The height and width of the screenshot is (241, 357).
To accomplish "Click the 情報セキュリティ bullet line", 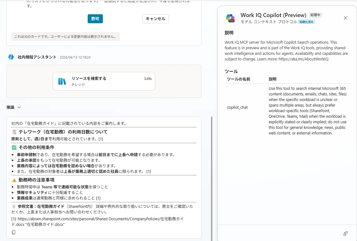I will [x=50, y=193].
